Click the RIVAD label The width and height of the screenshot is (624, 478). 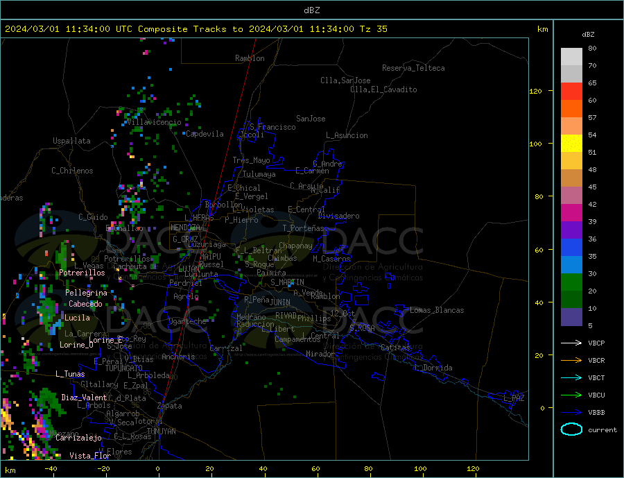(286, 316)
